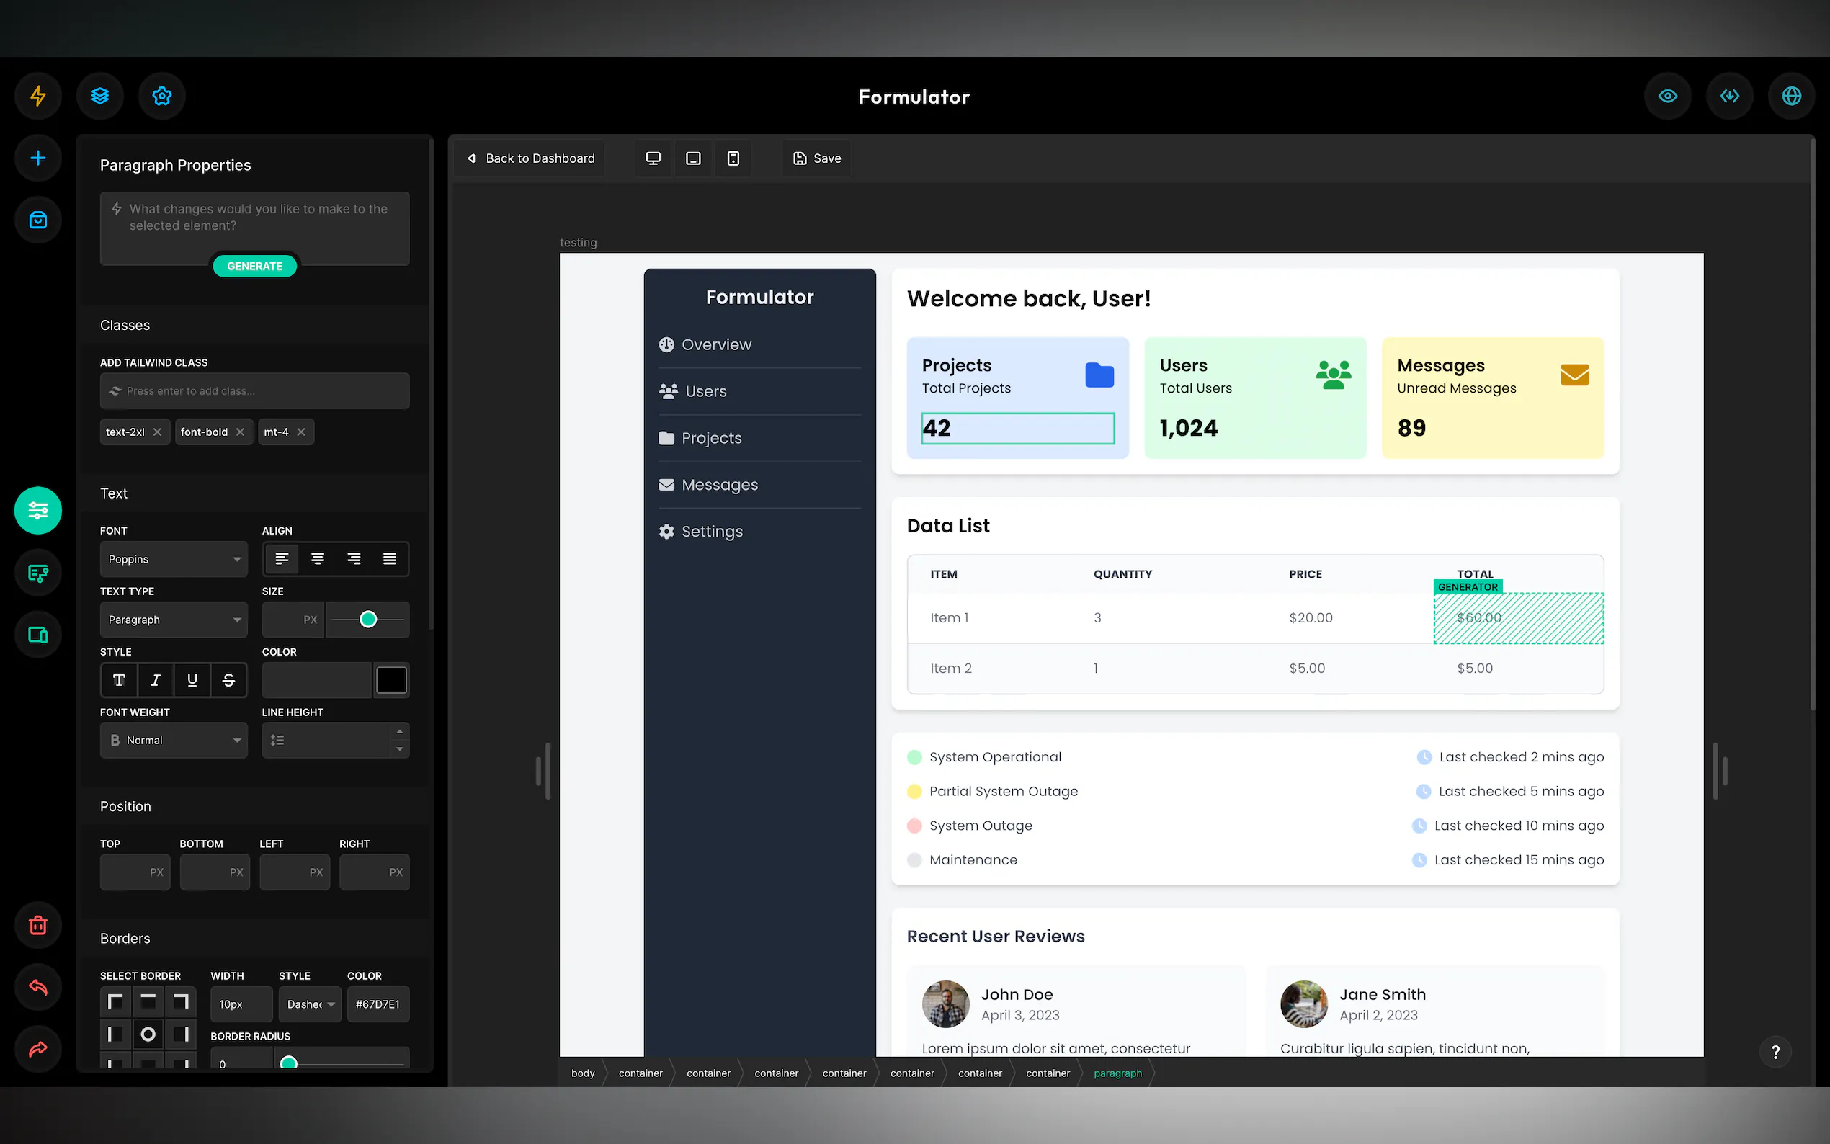Click the globe publish icon
The height and width of the screenshot is (1144, 1830).
(1790, 96)
